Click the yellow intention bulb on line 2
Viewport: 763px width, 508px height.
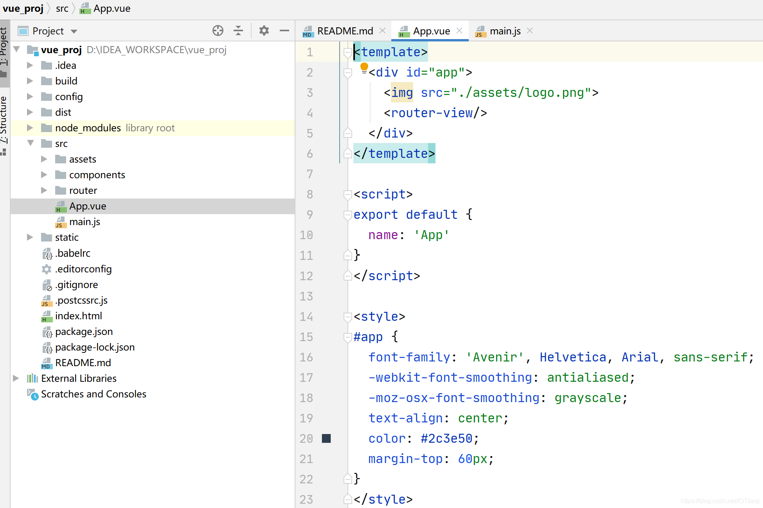pos(364,68)
